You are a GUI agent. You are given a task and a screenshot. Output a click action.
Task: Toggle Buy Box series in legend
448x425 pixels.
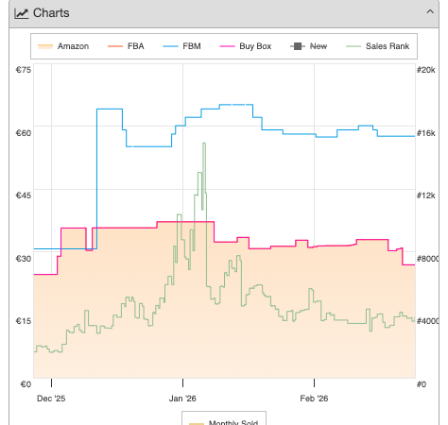[x=246, y=46]
